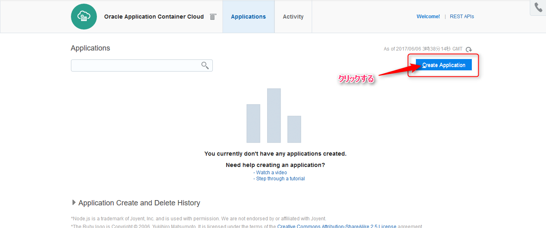The image size is (546, 228).
Task: Open the service menu icon beside the title
Action: coord(213,17)
